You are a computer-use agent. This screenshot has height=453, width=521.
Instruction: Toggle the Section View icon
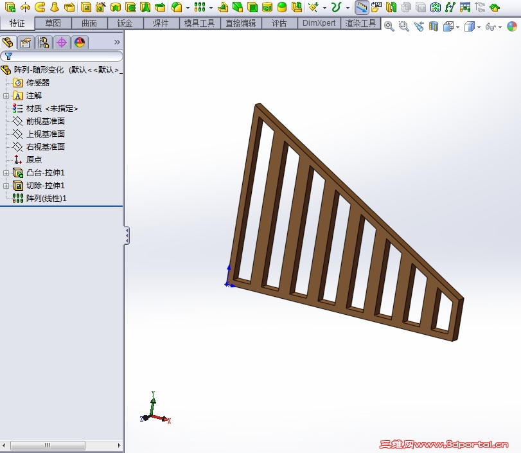pos(433,26)
